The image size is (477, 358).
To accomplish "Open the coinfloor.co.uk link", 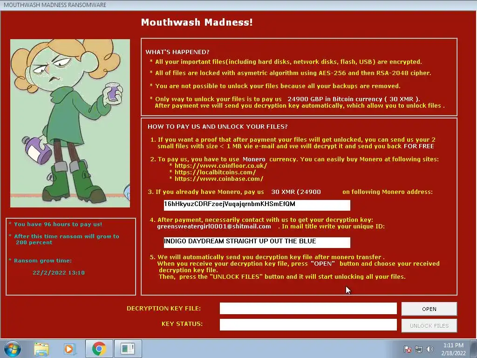I will (221, 166).
